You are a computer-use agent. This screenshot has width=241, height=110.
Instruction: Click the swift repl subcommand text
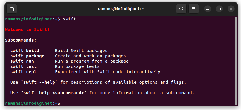(x=23, y=72)
